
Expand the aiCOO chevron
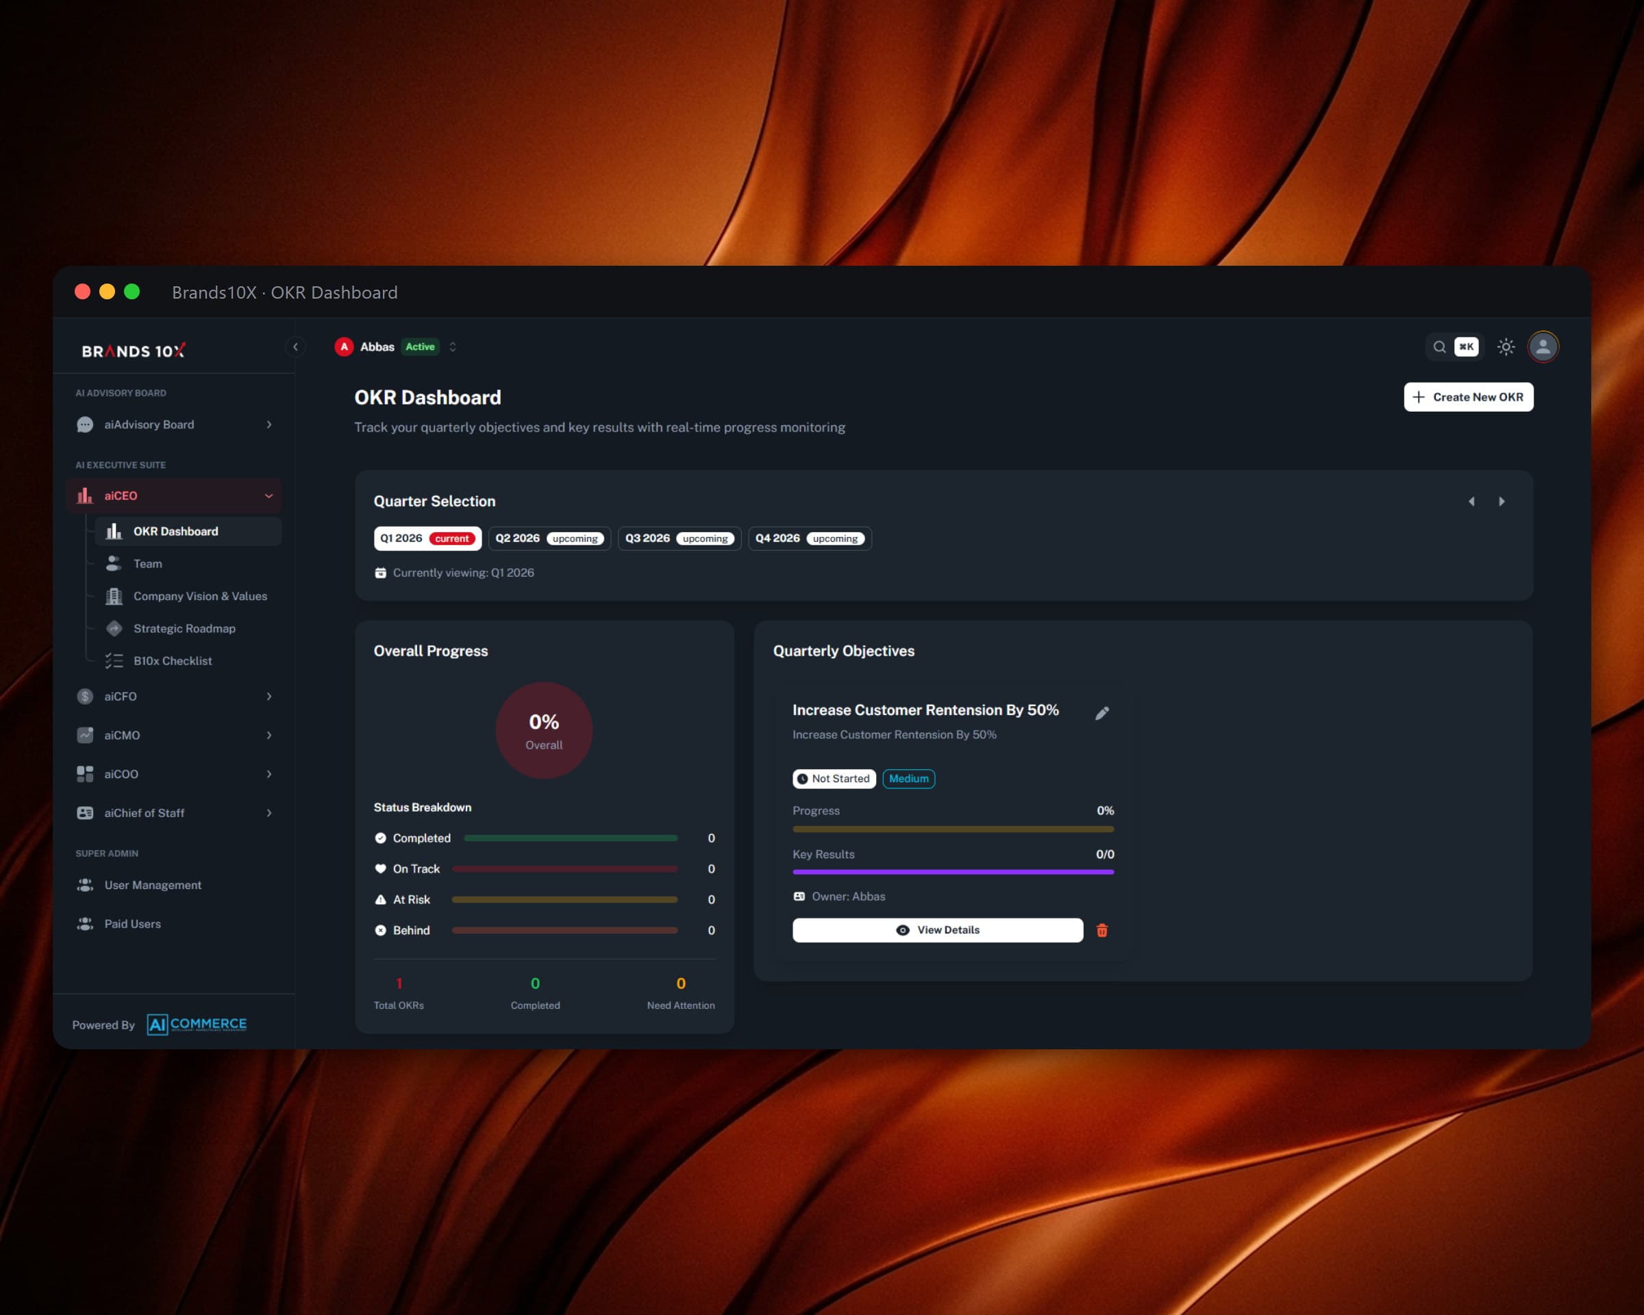[269, 774]
